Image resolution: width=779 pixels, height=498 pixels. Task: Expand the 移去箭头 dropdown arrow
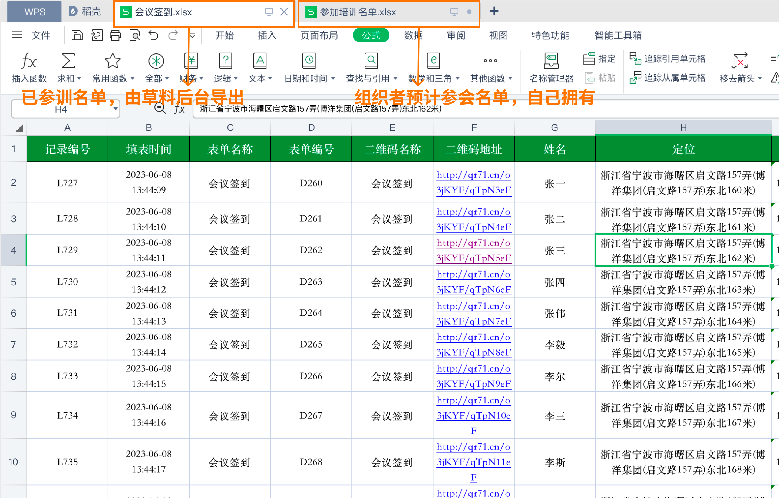point(760,78)
